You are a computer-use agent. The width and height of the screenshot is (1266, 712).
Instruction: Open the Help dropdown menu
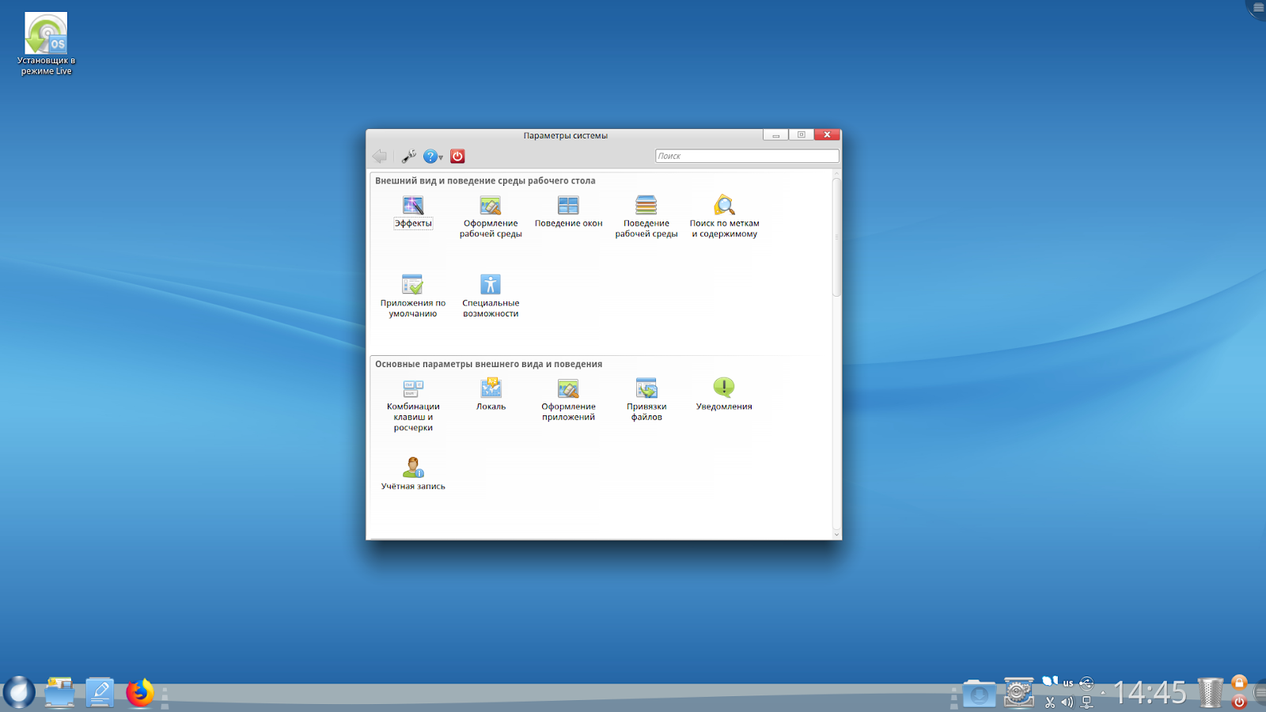(x=433, y=157)
